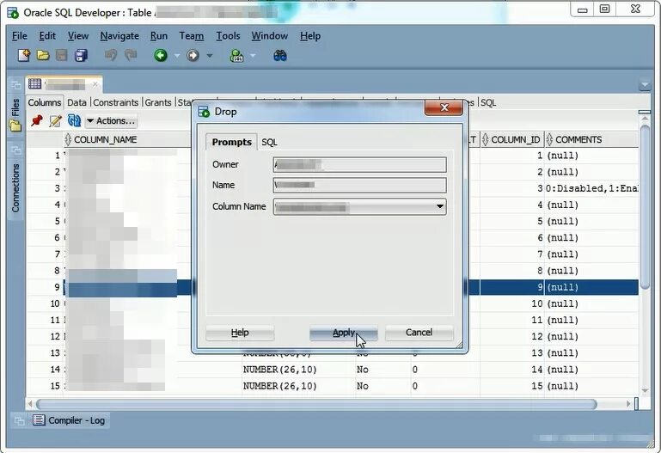661x453 pixels.
Task: Go back with green arrow icon
Action: coord(161,56)
